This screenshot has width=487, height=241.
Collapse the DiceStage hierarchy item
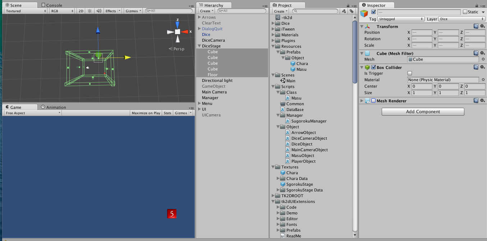(x=199, y=46)
